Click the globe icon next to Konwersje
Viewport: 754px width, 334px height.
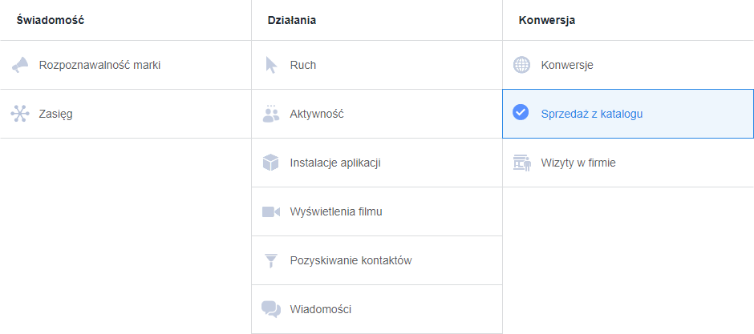(x=522, y=65)
